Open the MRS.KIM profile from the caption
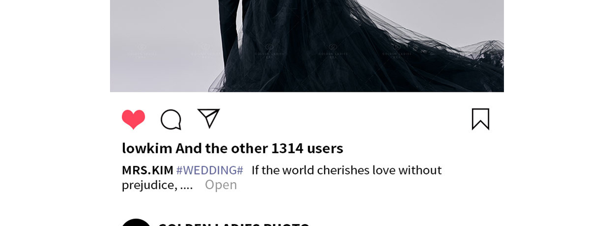The image size is (614, 226). (147, 170)
